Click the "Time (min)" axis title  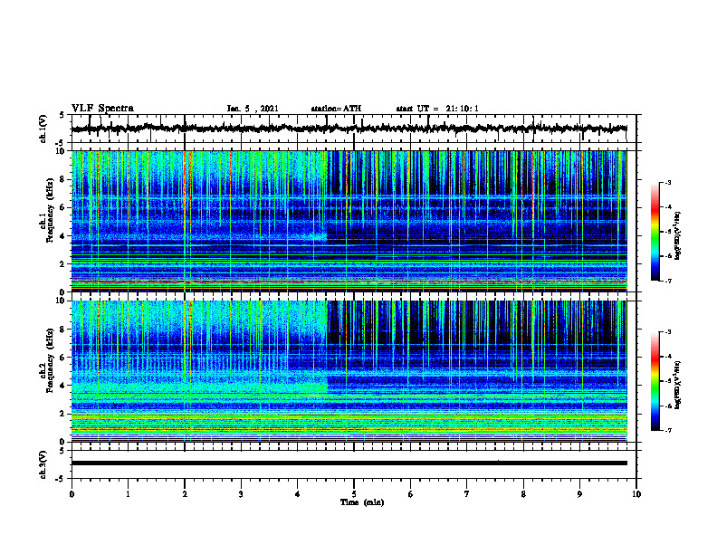(x=362, y=502)
